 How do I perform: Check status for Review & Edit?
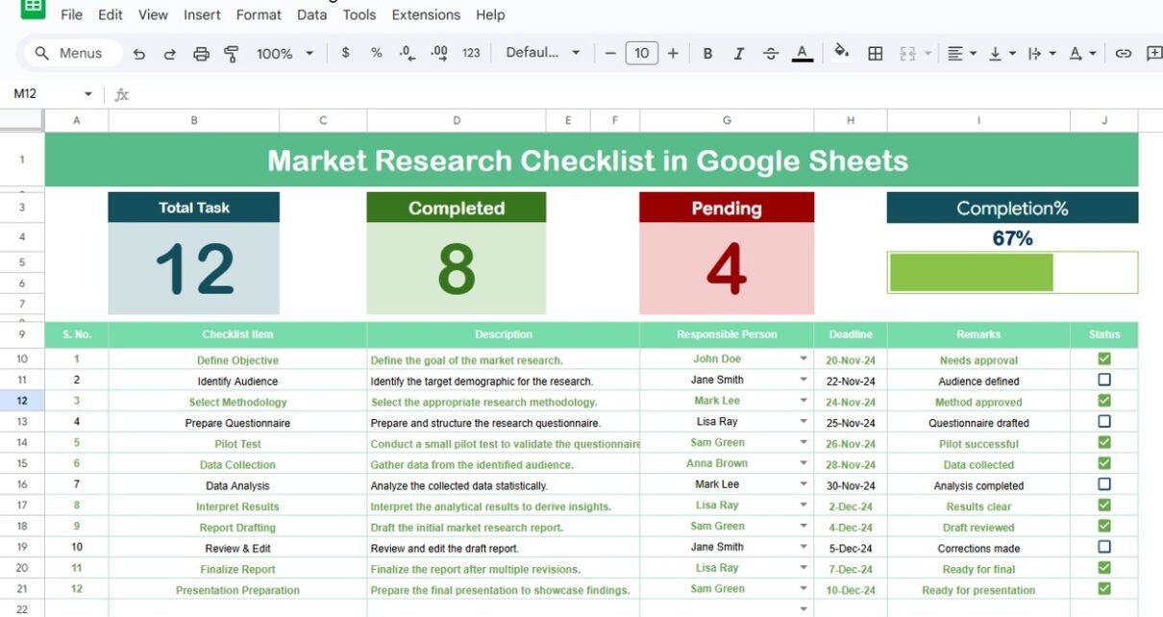pyautogui.click(x=1104, y=547)
